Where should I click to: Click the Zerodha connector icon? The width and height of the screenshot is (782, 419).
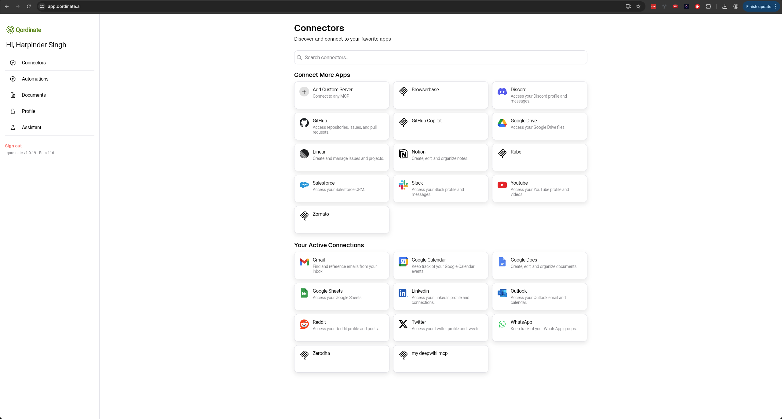[x=304, y=355]
